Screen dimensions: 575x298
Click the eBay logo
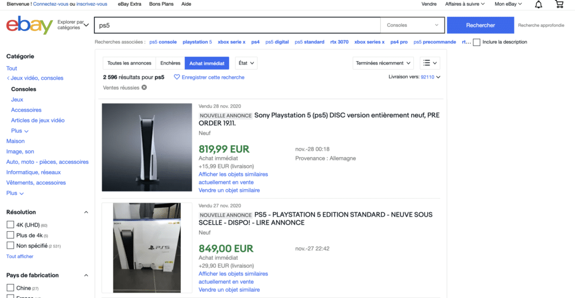[30, 25]
